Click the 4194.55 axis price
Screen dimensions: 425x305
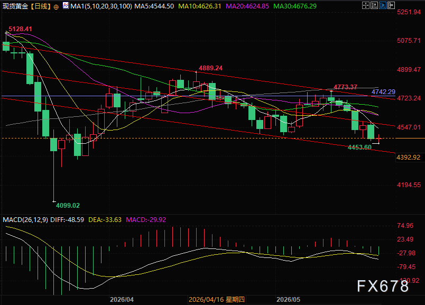click(x=409, y=185)
